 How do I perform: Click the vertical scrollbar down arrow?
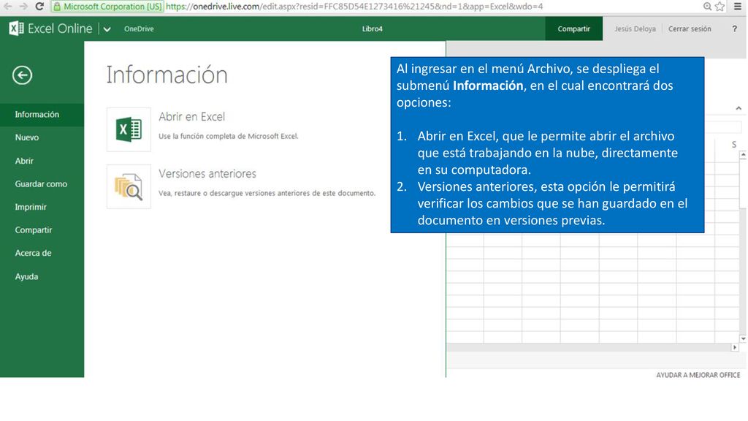pos(743,338)
